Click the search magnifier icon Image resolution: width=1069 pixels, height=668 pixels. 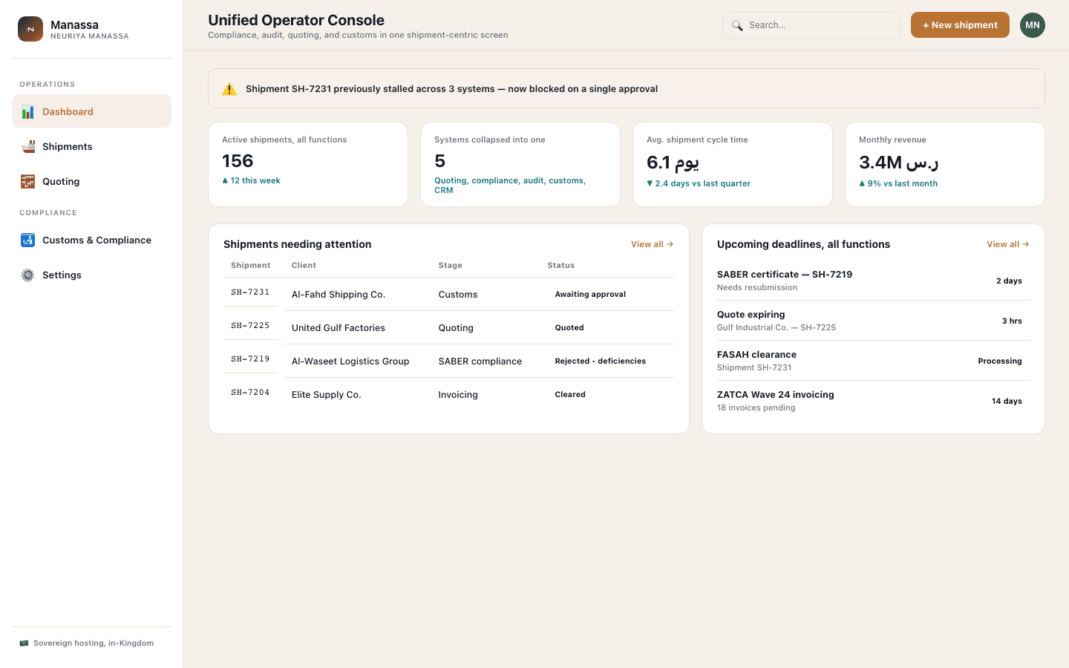[737, 25]
